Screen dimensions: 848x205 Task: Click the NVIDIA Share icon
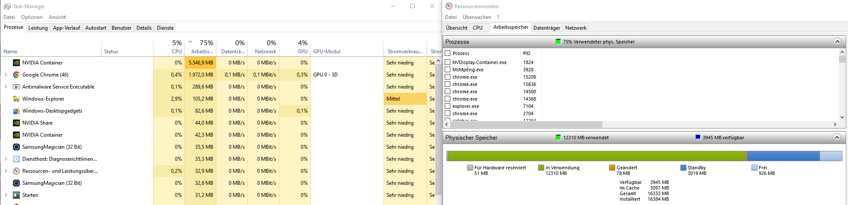tap(16, 123)
